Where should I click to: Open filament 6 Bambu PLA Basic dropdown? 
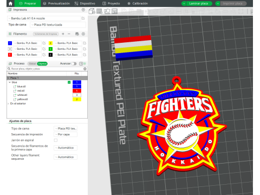pyautogui.click(x=68, y=55)
